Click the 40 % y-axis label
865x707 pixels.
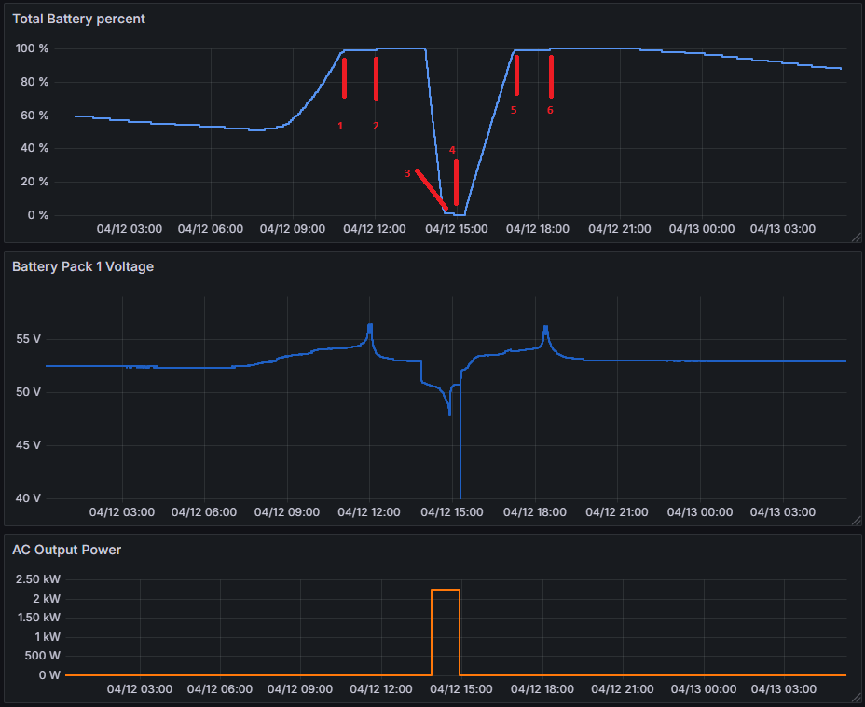click(x=34, y=148)
